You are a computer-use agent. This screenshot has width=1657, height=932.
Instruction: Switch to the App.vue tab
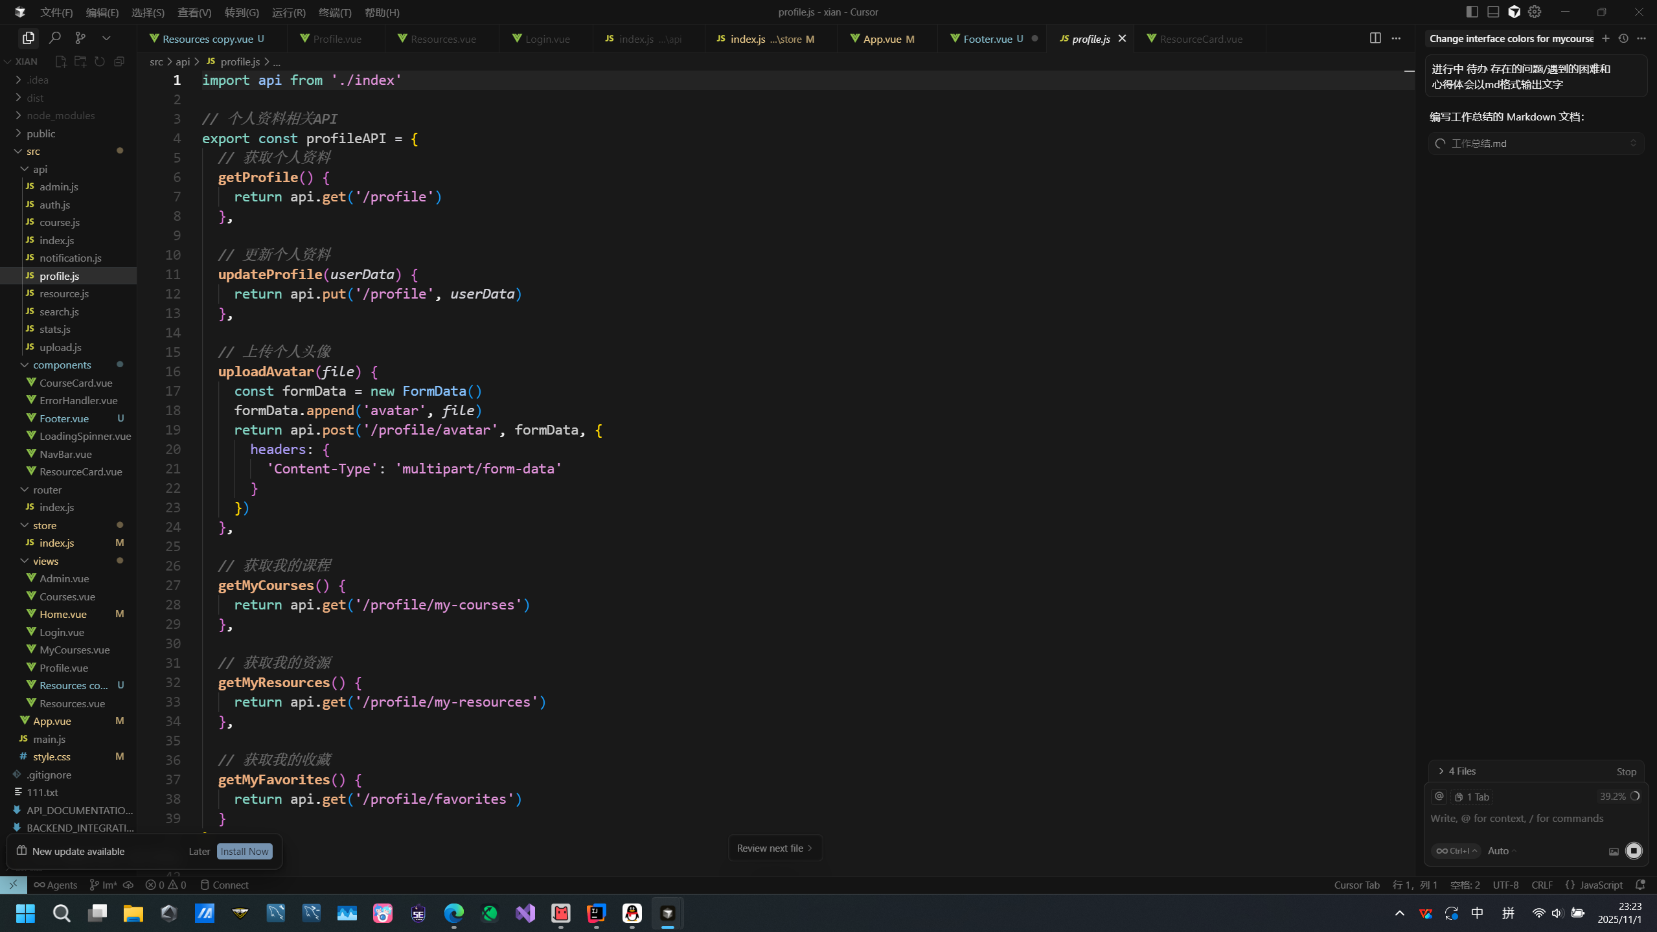882,39
